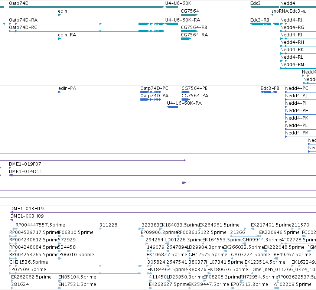316x290 pixels.
Task: Click transcript Oatp74D-RC label
Action: point(23,27)
